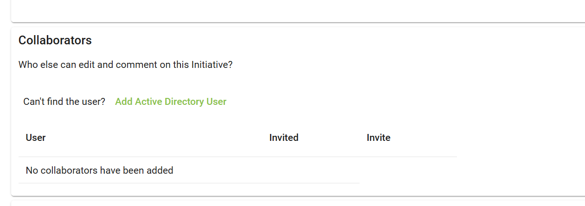Screen dimensions: 585x206
Task: Click the Add Active Directory User link
Action: [x=170, y=102]
